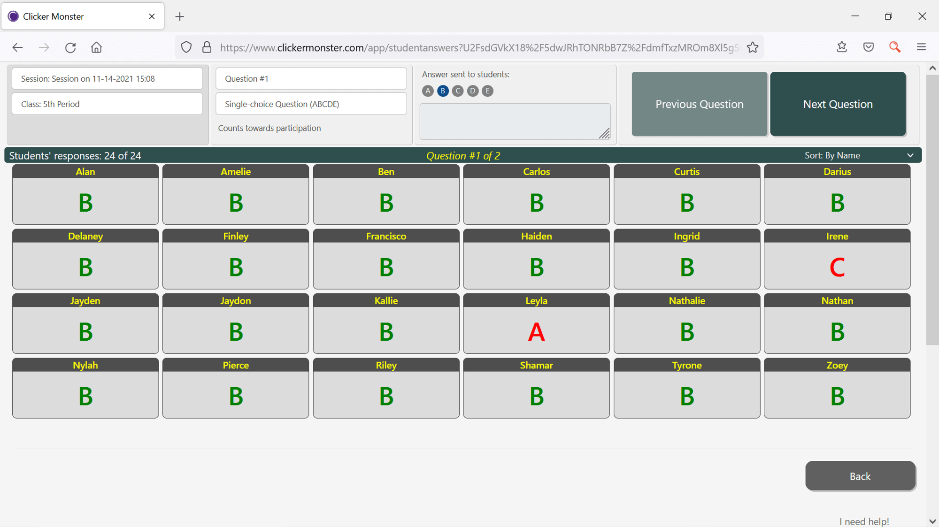
Task: Click the Back button
Action: 860,476
